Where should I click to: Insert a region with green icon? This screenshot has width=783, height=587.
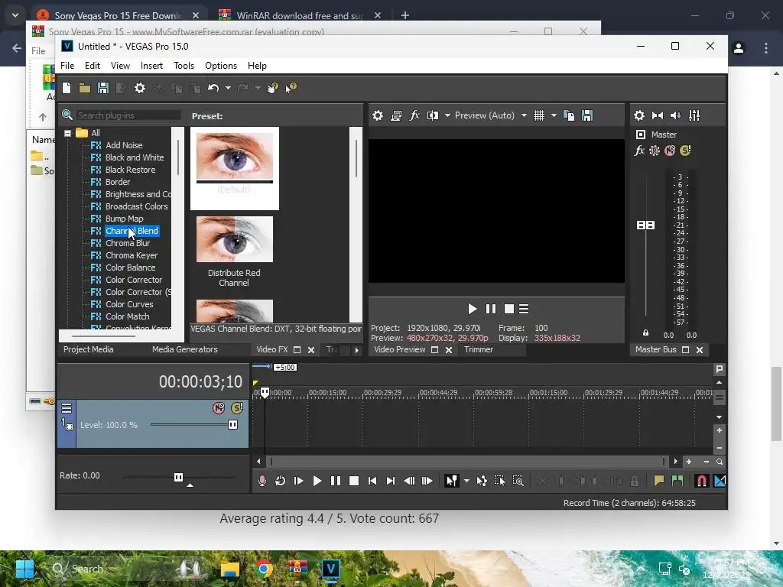click(677, 481)
